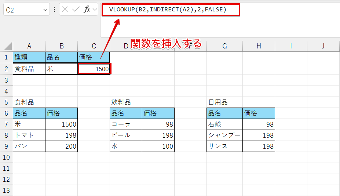
Task: Select cell C2 showing 1500
Action: pos(94,69)
